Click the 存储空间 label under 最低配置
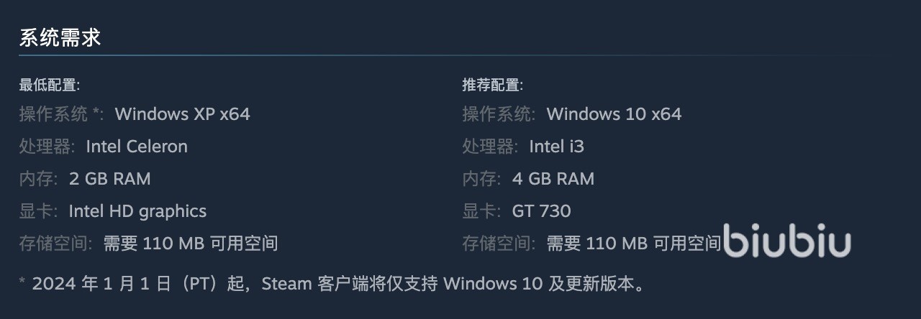This screenshot has height=319, width=921. [55, 244]
